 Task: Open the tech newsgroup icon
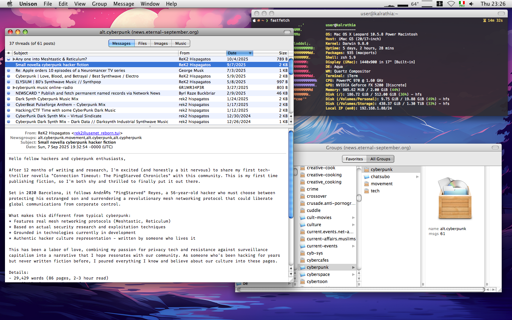(367, 191)
